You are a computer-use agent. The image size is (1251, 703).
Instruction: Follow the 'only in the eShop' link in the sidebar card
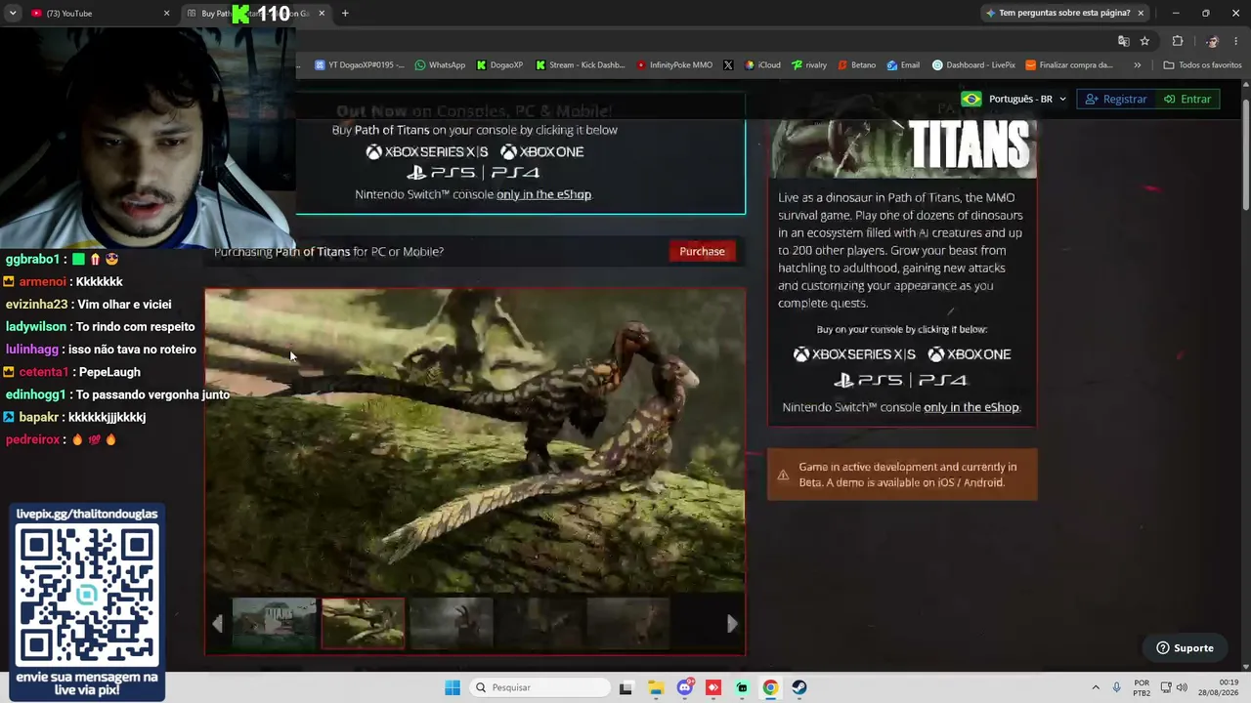click(x=971, y=407)
